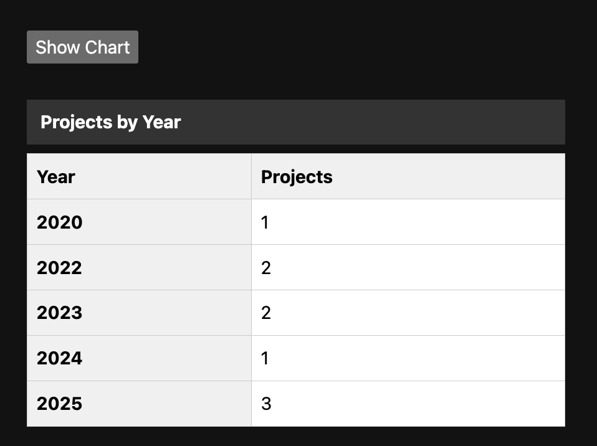Select the 2023 year cell
This screenshot has width=597, height=446.
coord(59,313)
